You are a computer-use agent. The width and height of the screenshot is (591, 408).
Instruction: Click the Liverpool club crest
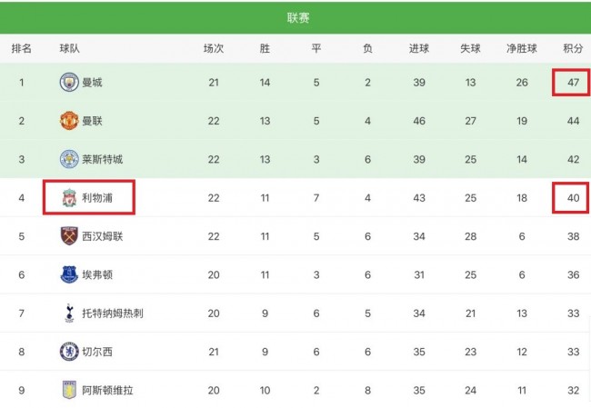pyautogui.click(x=69, y=198)
